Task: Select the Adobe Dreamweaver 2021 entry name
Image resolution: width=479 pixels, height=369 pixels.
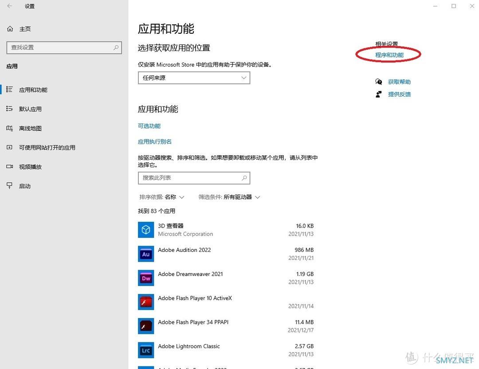Action: [190, 274]
